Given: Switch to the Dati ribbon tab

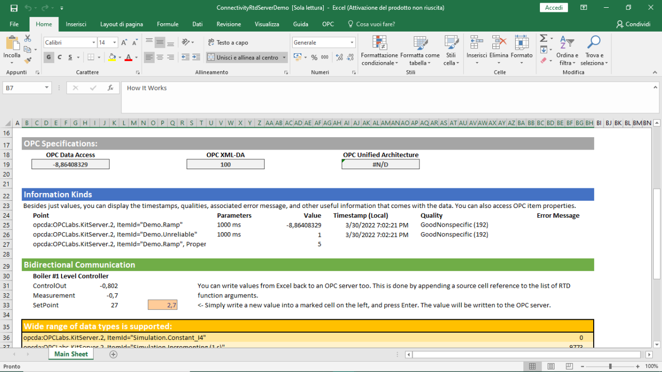Looking at the screenshot, I should [x=198, y=24].
